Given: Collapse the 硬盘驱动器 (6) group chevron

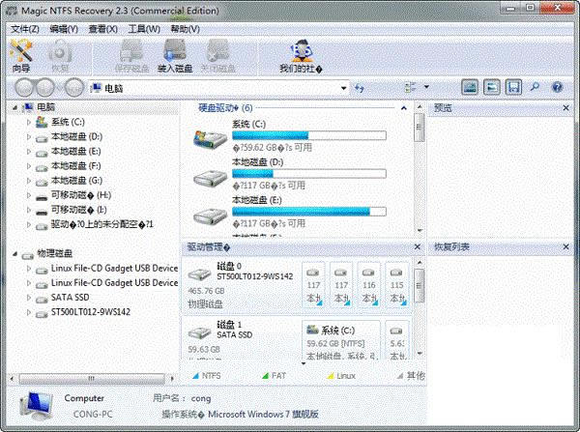Looking at the screenshot, I should click(404, 108).
